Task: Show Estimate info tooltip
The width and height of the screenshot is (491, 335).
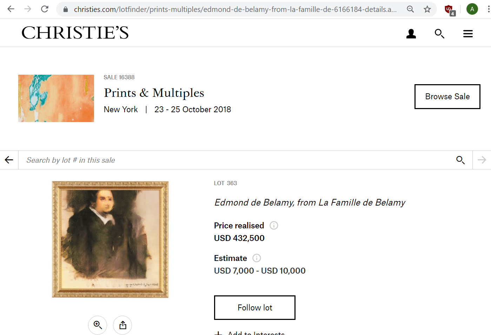Action: click(257, 258)
